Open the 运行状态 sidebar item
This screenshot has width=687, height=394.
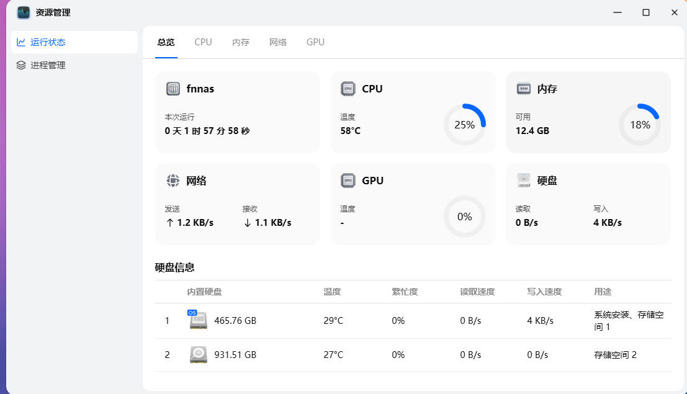pyautogui.click(x=74, y=42)
